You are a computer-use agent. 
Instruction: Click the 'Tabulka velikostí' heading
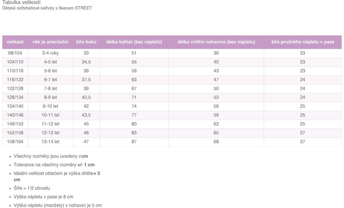[21, 2]
